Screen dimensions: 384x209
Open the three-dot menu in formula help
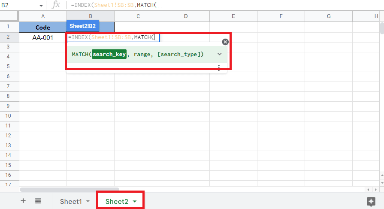tap(219, 68)
